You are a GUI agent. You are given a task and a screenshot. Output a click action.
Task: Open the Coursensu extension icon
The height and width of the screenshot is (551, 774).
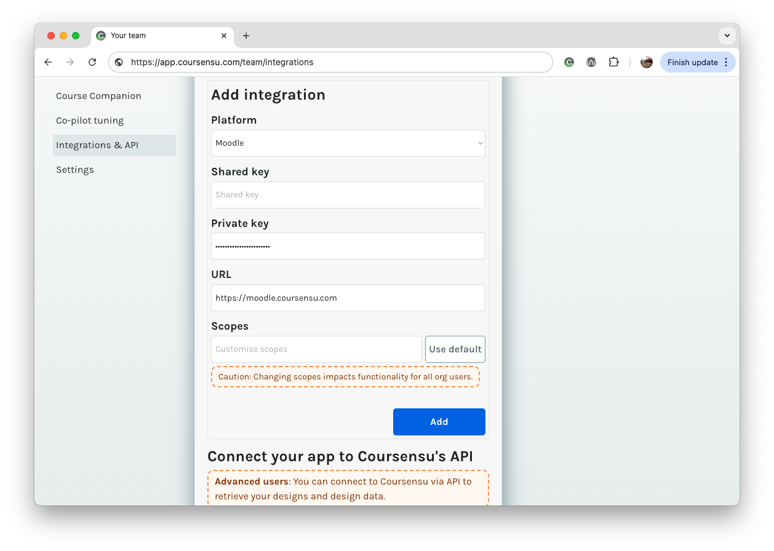click(x=569, y=62)
